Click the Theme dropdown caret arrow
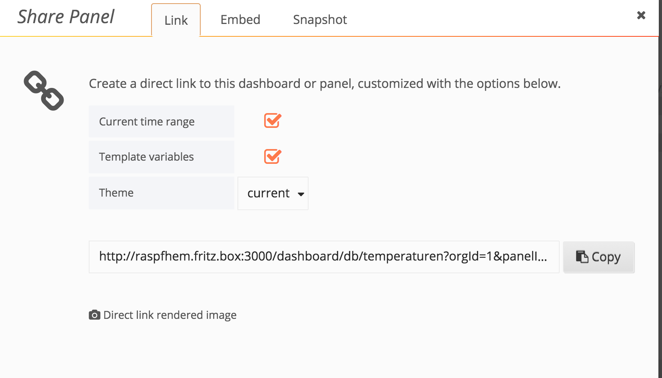 tap(301, 194)
